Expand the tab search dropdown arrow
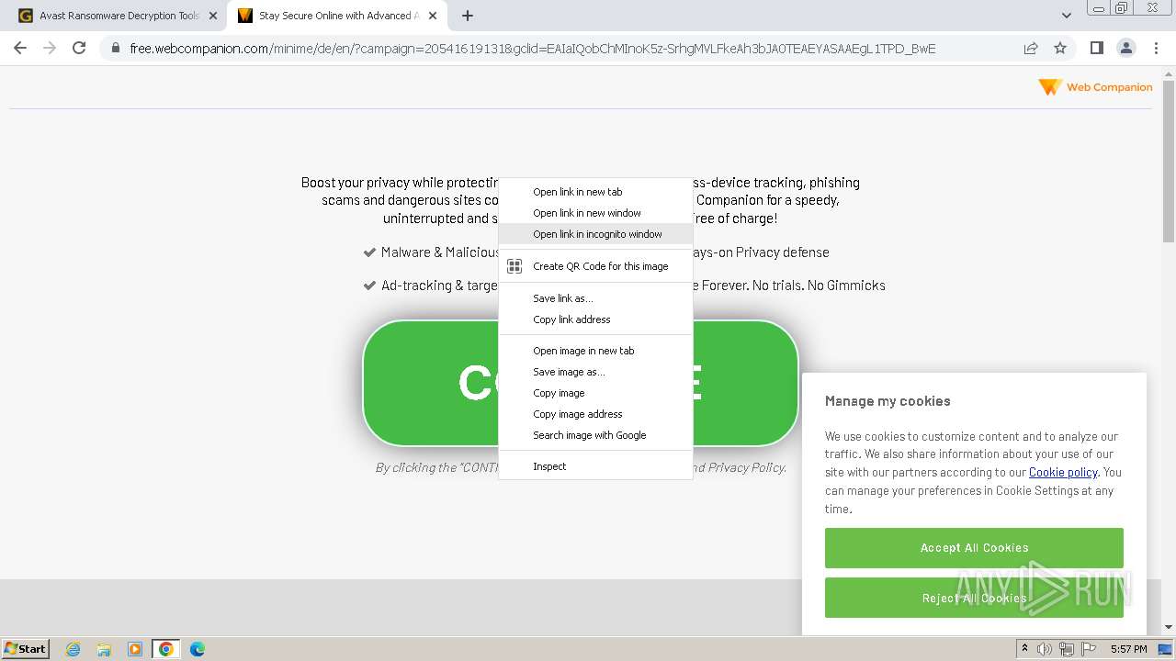 coord(1066,16)
